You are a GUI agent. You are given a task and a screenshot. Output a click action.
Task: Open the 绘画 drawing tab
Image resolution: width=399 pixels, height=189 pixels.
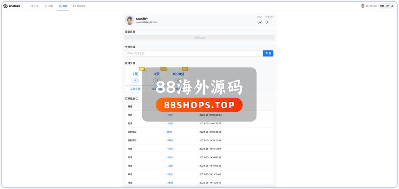tap(49, 6)
